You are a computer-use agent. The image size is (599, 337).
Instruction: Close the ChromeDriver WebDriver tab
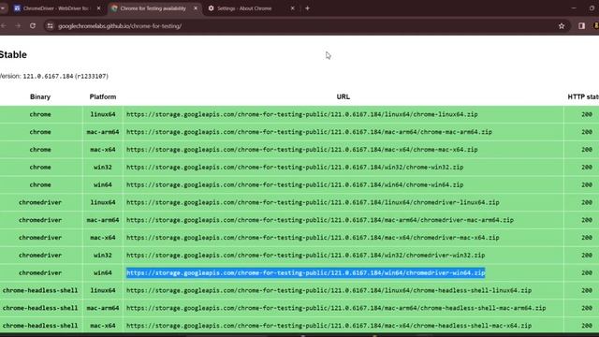pos(98,8)
